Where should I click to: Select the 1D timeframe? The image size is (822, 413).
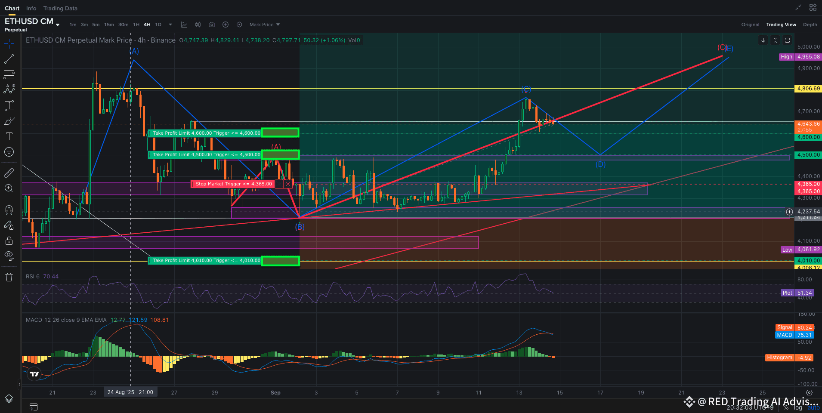158,25
